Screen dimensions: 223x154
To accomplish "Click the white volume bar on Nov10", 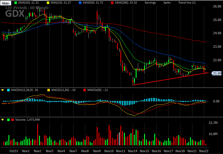I will click(x=119, y=139).
